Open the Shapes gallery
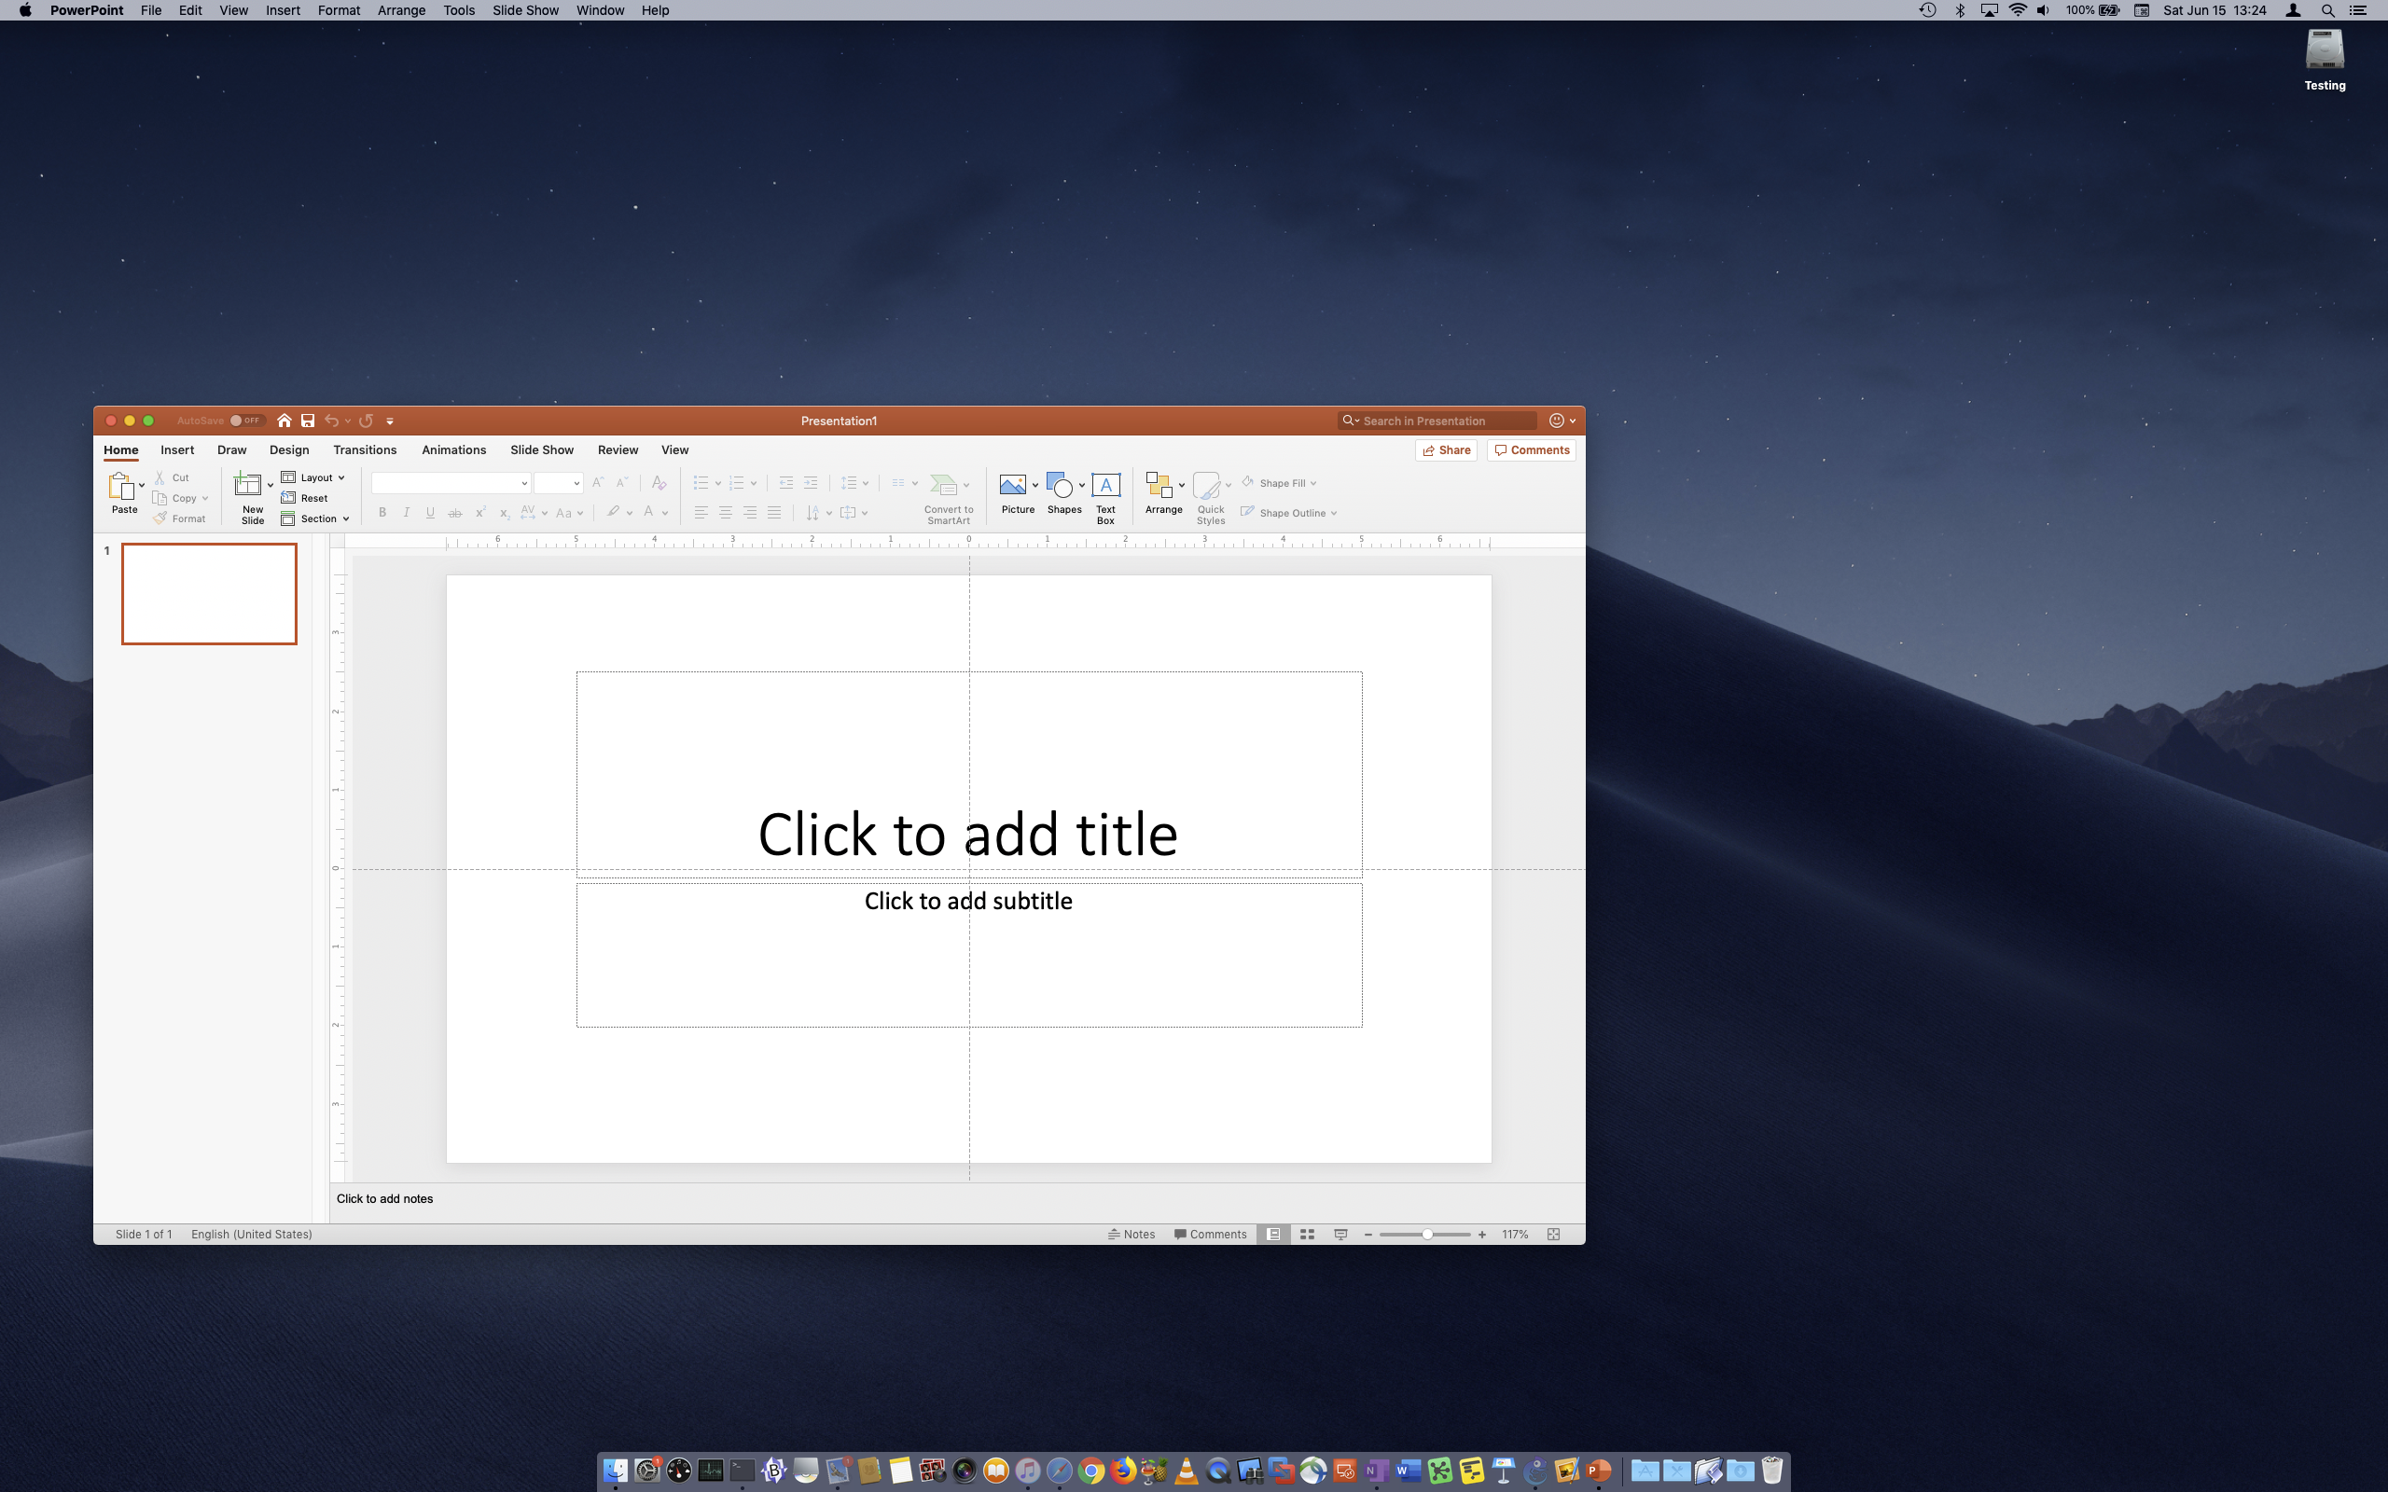Viewport: 2388px width, 1492px height. [1060, 486]
